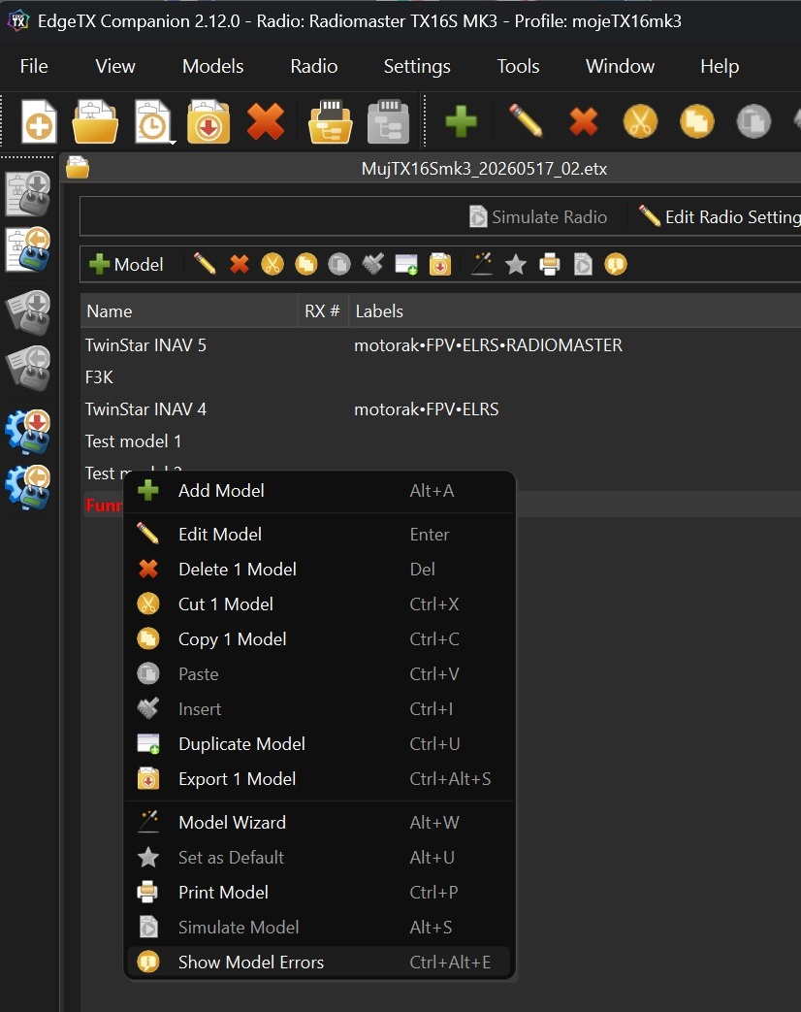Open the Settings menu
This screenshot has width=801, height=1012.
pyautogui.click(x=417, y=66)
